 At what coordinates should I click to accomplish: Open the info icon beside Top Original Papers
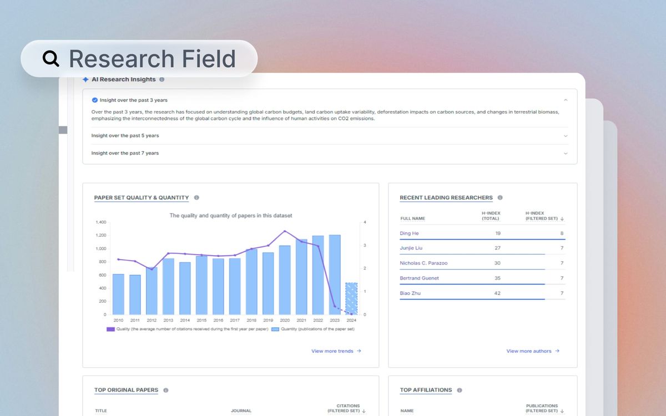167,389
